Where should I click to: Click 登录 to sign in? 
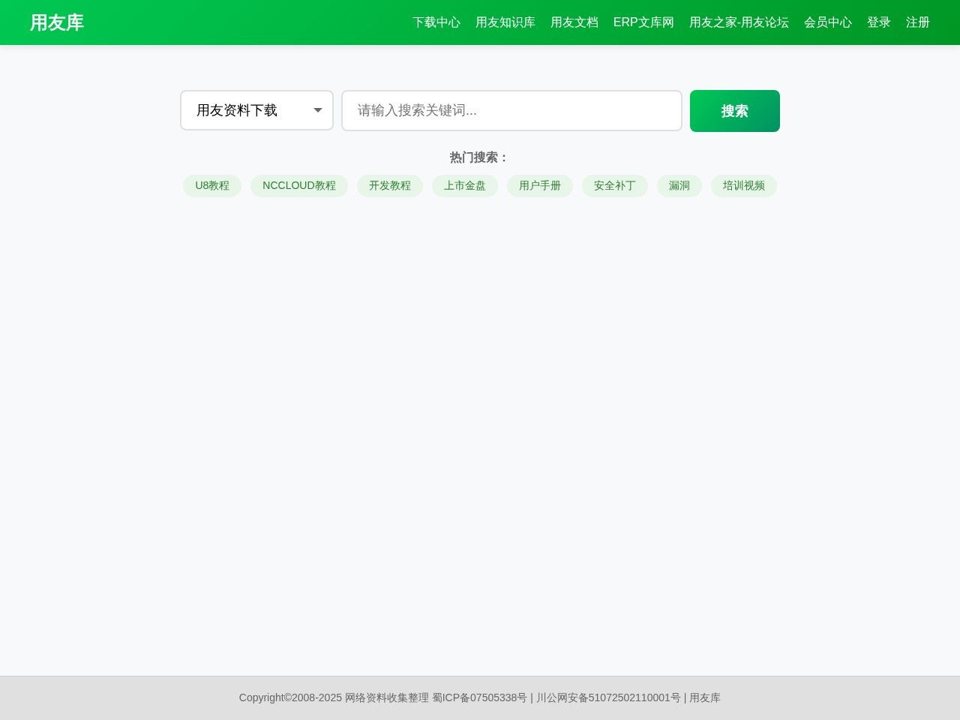tap(879, 22)
